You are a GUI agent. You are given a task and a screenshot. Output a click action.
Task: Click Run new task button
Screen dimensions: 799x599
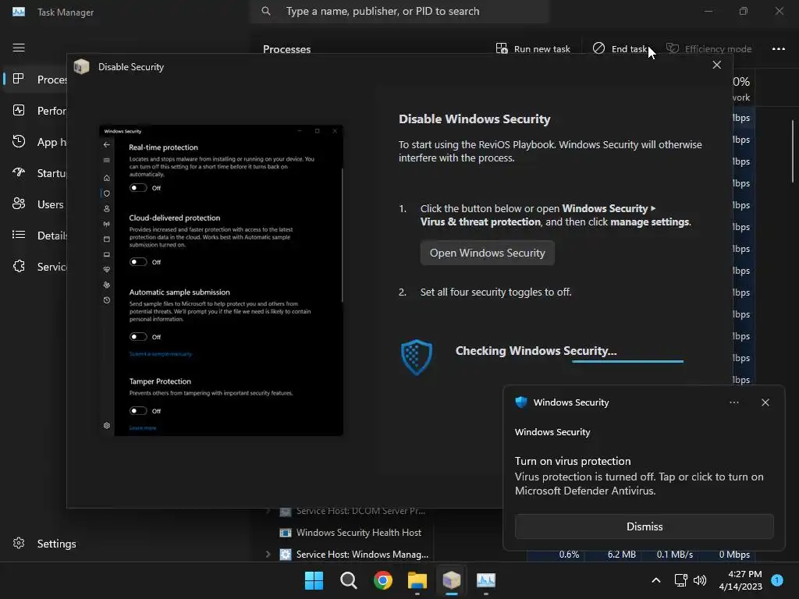pyautogui.click(x=533, y=49)
